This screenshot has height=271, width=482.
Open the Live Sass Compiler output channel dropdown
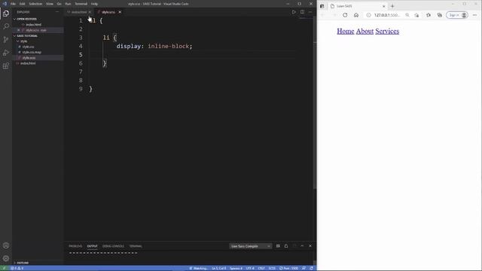pyautogui.click(x=251, y=246)
